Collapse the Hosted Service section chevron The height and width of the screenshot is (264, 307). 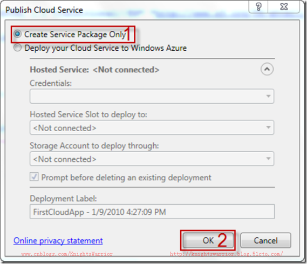(267, 69)
